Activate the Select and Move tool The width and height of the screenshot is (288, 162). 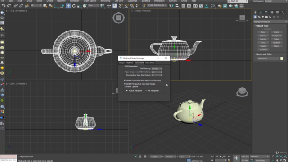[x=68, y=6]
